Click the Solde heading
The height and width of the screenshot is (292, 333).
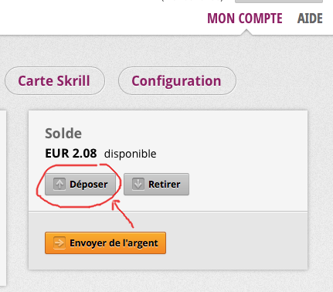pyautogui.click(x=63, y=134)
